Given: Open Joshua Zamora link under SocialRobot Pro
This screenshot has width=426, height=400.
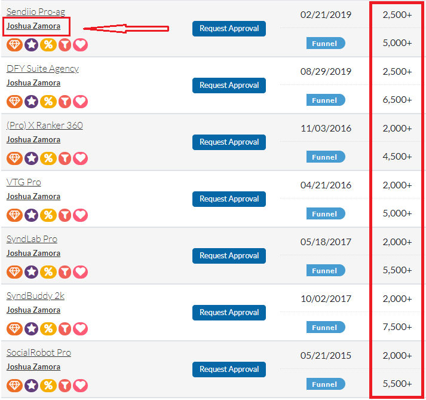Looking at the screenshot, I should tap(33, 367).
